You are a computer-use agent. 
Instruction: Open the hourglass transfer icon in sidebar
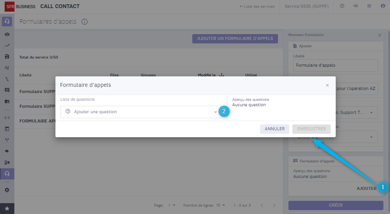pyautogui.click(x=7, y=162)
